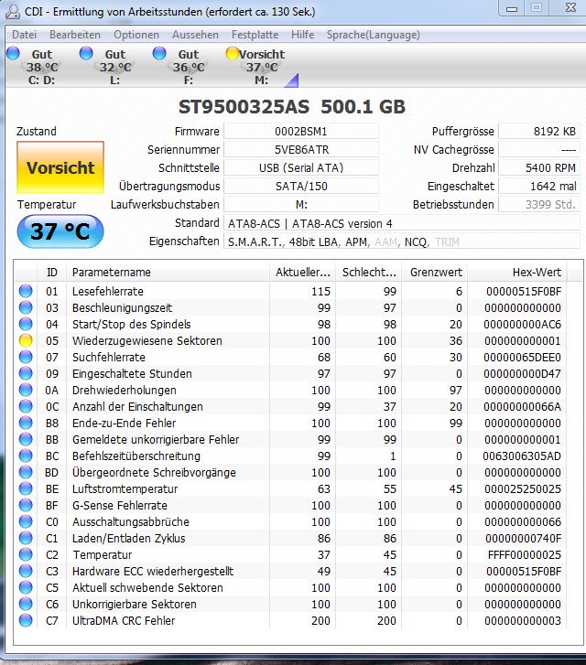Click hex value 0063006305AD

click(522, 456)
